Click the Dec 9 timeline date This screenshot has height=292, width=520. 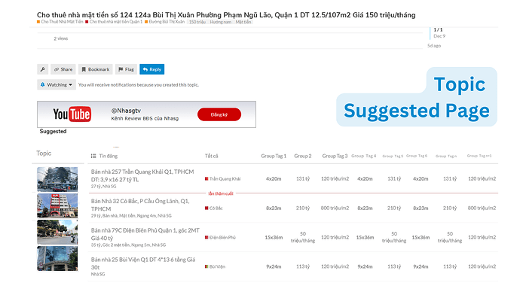(439, 36)
